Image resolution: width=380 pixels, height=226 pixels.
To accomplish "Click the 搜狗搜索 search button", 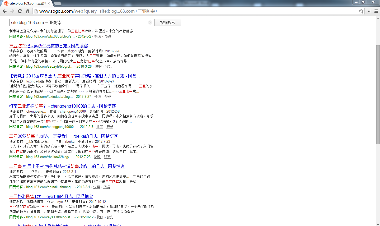I will point(167,22).
